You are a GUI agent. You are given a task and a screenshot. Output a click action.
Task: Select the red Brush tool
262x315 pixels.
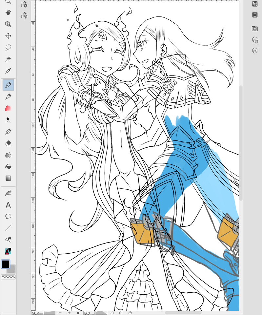click(x=8, y=108)
